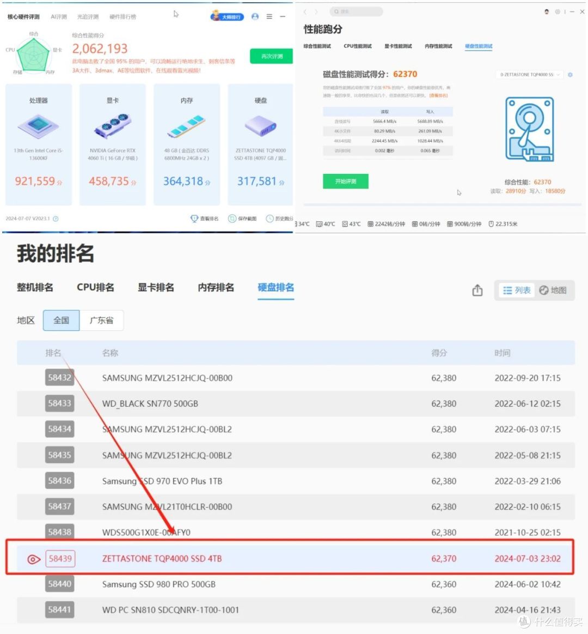Click the memory stick image
The image size is (588, 634).
point(187,126)
